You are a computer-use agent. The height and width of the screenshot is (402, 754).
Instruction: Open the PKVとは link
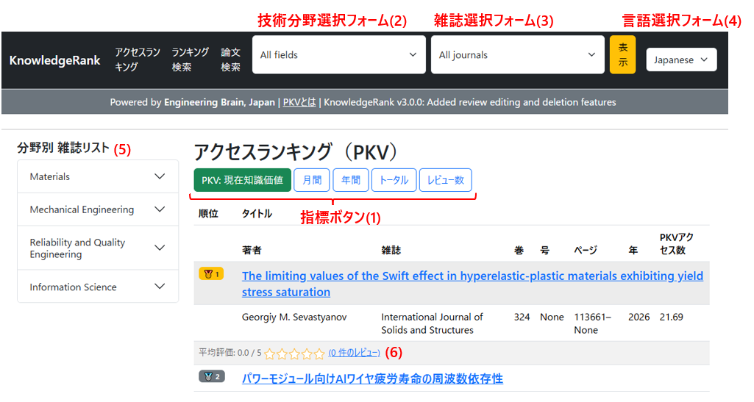(299, 102)
